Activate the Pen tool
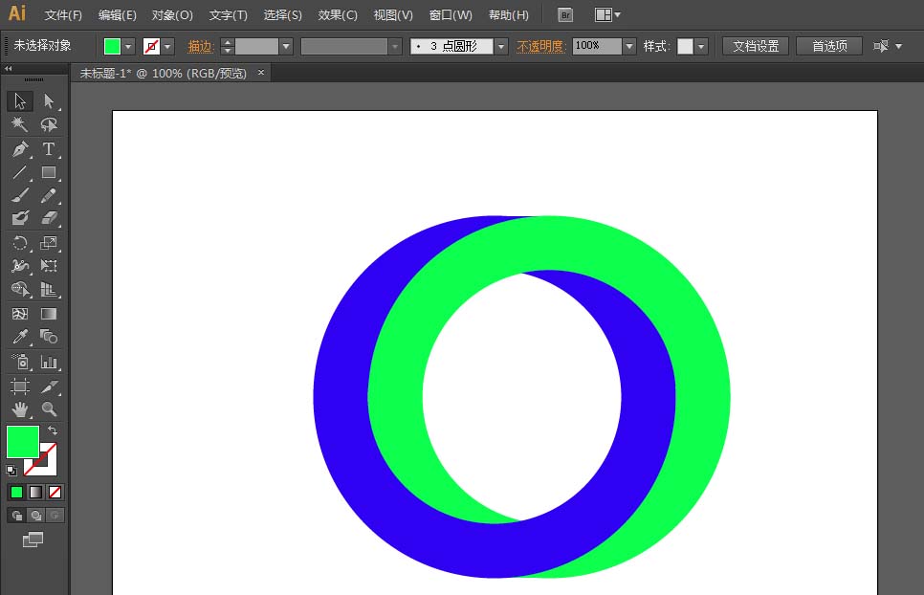Image resolution: width=924 pixels, height=595 pixels. [x=20, y=150]
